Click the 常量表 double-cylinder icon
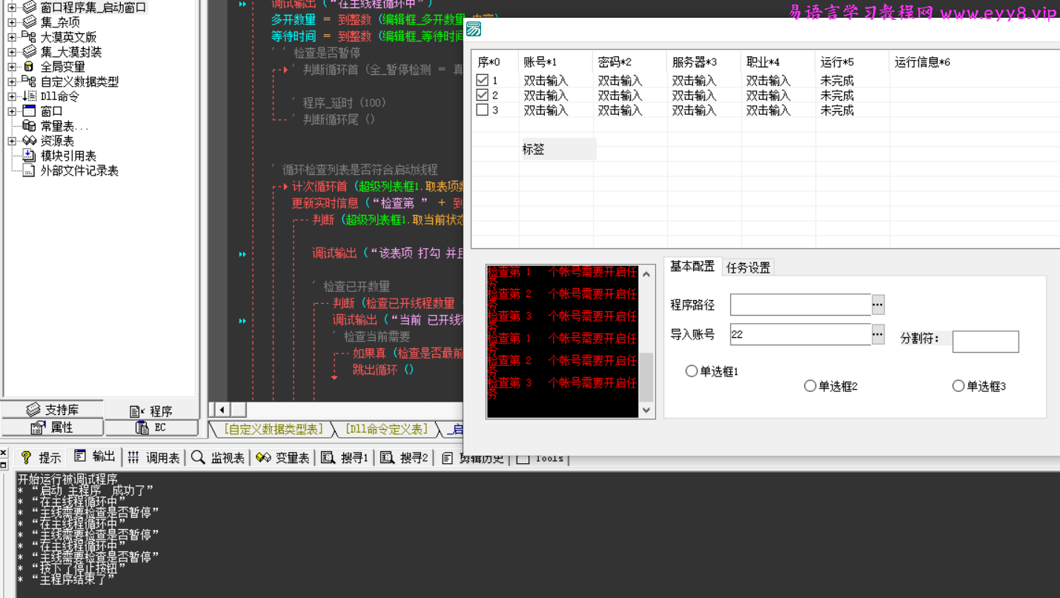Screen dimensions: 1060x598 pos(29,126)
